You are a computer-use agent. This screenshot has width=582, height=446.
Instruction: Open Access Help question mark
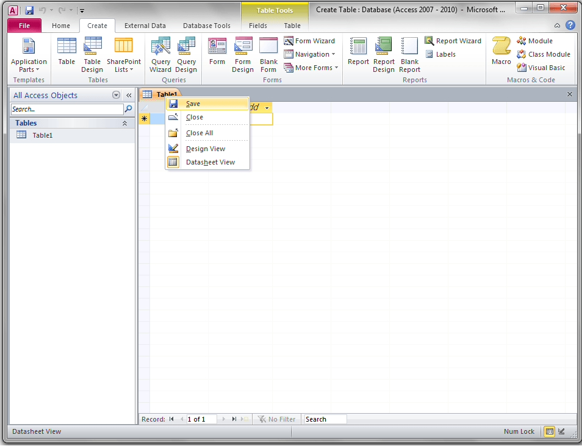pos(570,25)
